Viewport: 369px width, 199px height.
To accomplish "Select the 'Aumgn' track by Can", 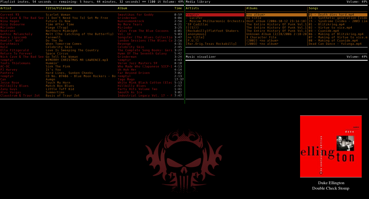I will coord(50,80).
